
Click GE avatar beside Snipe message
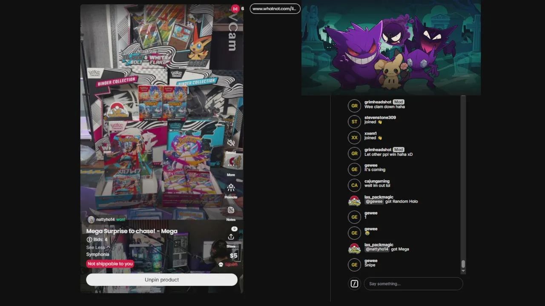[354, 265]
